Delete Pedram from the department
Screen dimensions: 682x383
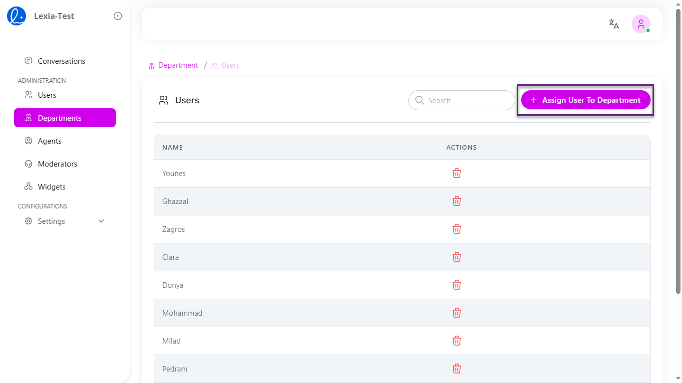pyautogui.click(x=456, y=369)
